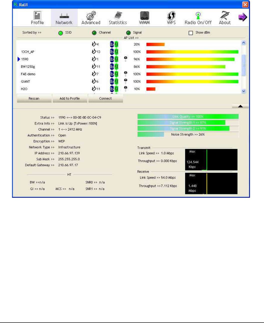Click the Infrastructure network type value

[69, 147]
